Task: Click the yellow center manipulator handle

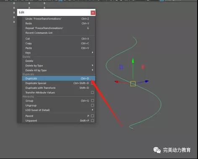Action: pyautogui.click(x=133, y=84)
